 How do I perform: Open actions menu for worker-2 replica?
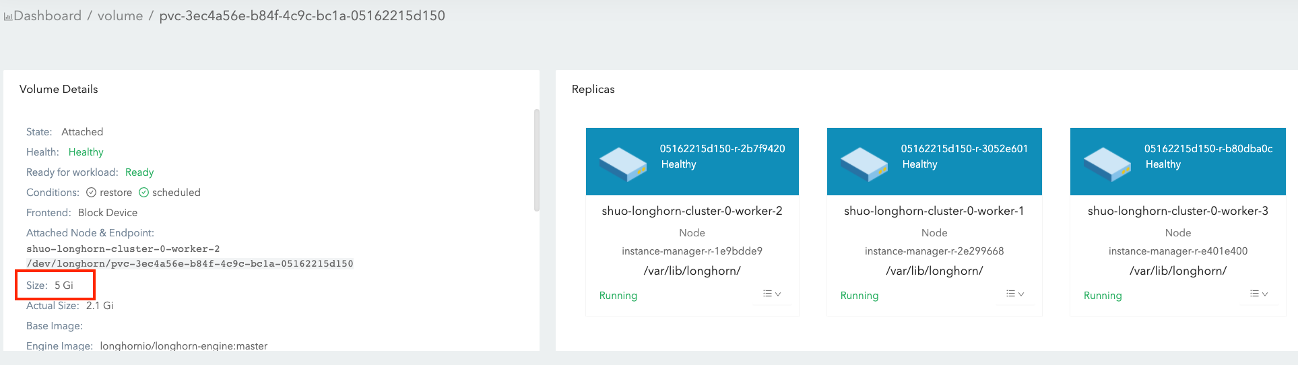771,294
